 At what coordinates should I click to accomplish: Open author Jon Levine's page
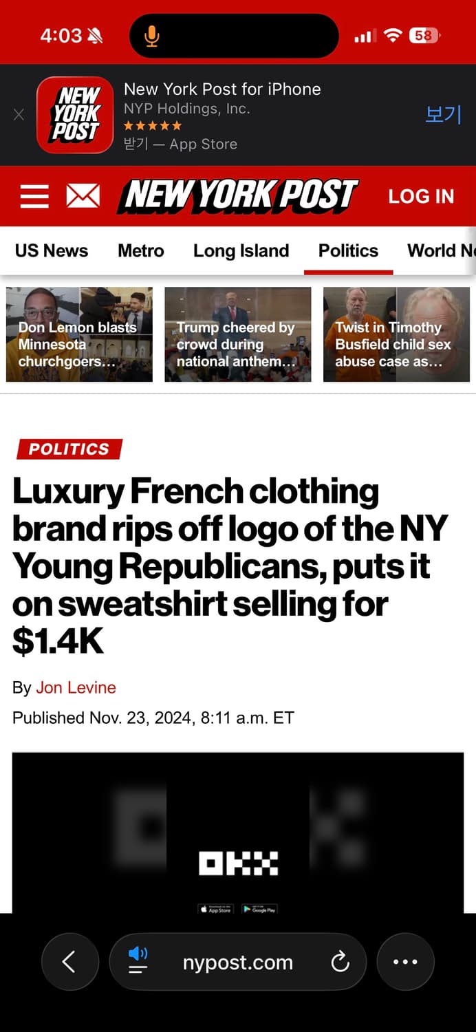click(x=76, y=687)
